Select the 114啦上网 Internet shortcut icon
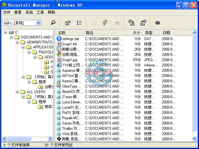The width and height of the screenshot is (199, 149). click(x=59, y=65)
